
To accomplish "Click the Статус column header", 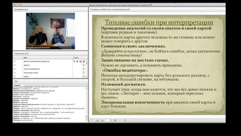I will point(77,58).
